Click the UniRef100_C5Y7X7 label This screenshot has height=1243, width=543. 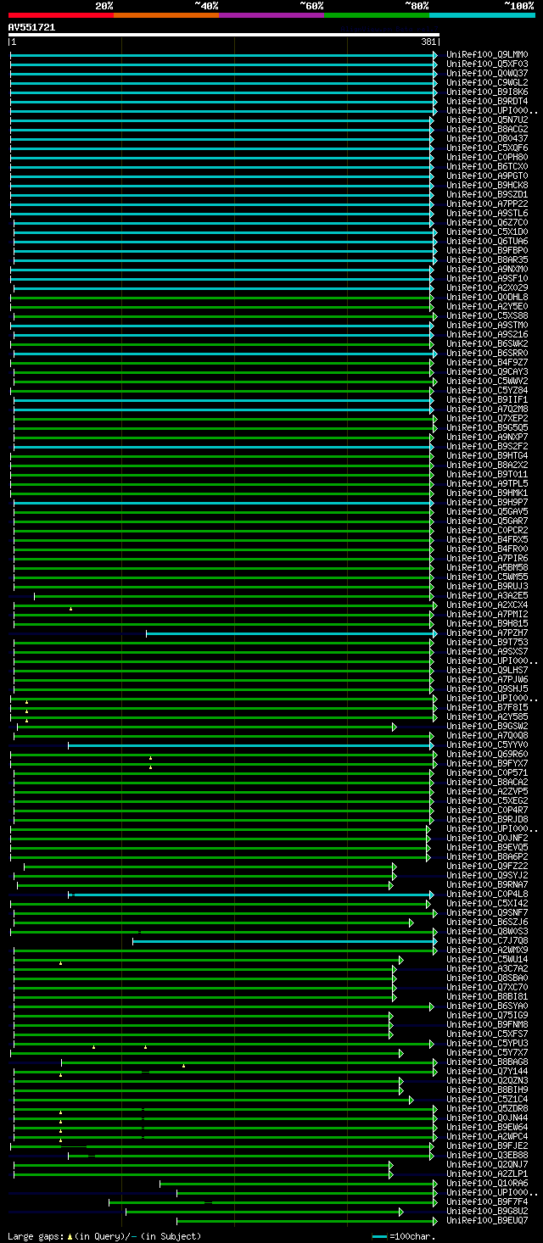click(487, 1053)
